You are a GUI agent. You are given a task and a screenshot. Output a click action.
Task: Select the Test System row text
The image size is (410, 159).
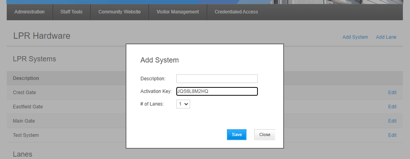(26, 135)
